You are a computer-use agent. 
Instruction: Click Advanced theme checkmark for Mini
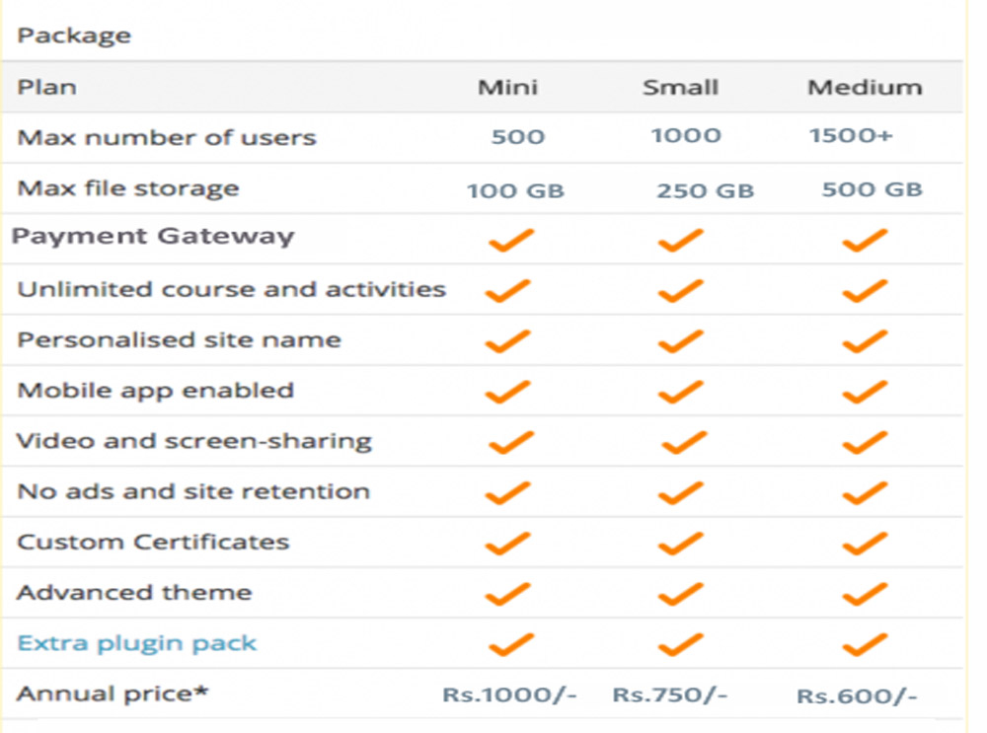[x=508, y=594]
